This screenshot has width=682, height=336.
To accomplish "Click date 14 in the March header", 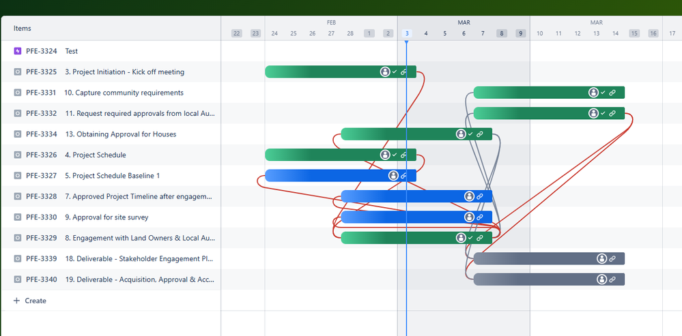I will point(615,33).
